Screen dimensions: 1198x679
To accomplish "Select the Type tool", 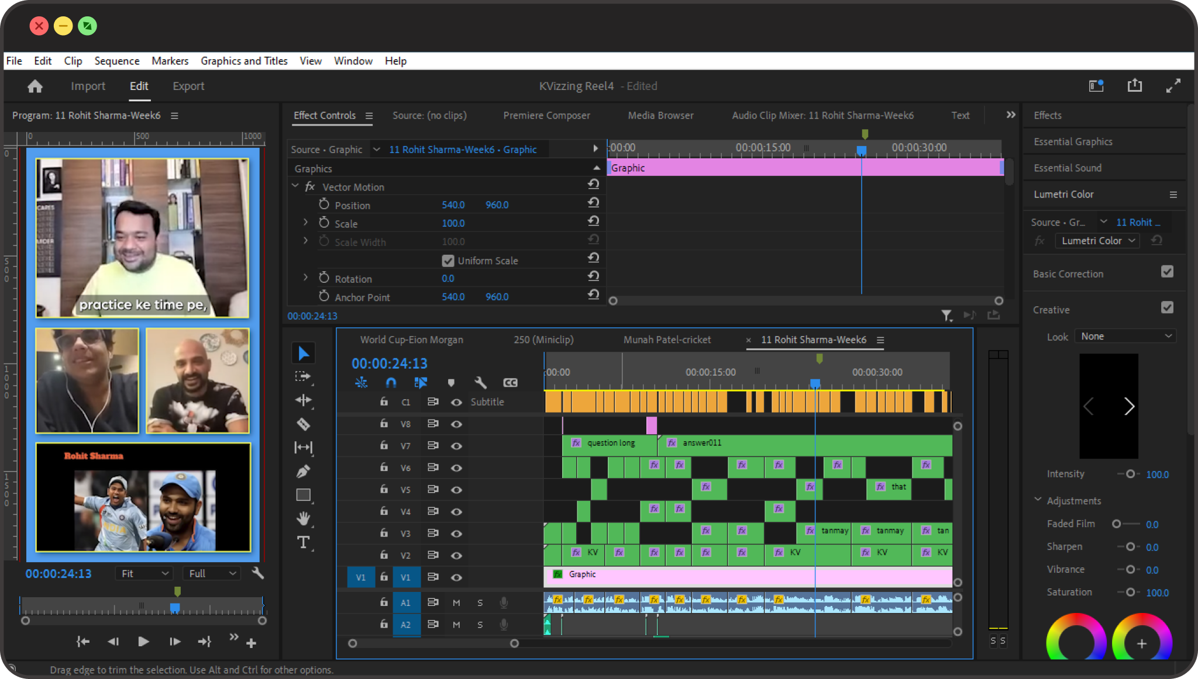I will point(303,542).
